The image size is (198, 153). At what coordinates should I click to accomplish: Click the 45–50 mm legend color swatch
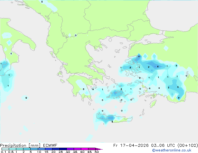pyautogui.click(x=92, y=149)
